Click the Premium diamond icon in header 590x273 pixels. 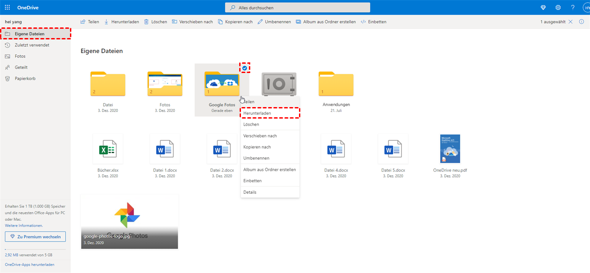(x=543, y=8)
